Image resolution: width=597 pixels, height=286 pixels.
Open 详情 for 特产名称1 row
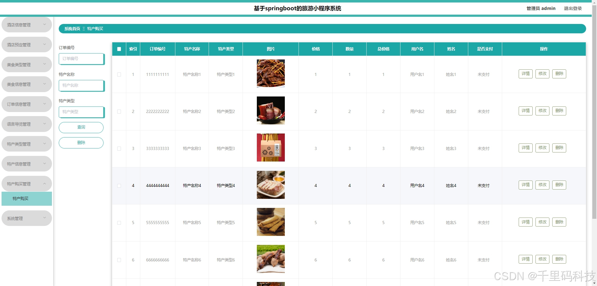click(525, 74)
